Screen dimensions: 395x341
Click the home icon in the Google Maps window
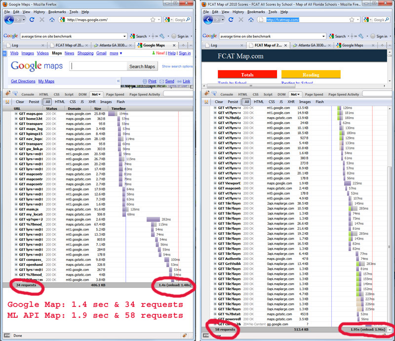click(x=52, y=20)
